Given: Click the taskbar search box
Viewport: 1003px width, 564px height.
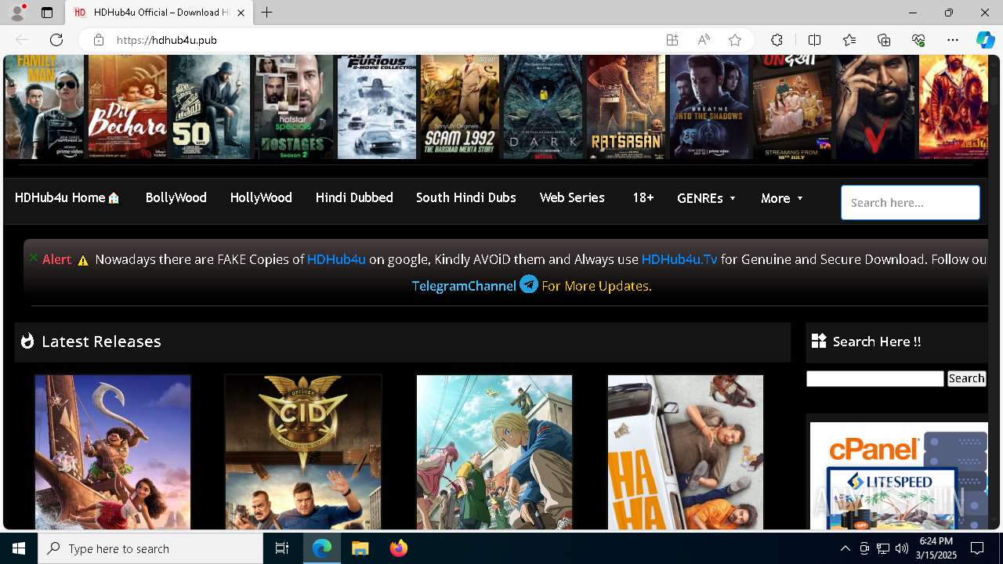Looking at the screenshot, I should click(150, 548).
